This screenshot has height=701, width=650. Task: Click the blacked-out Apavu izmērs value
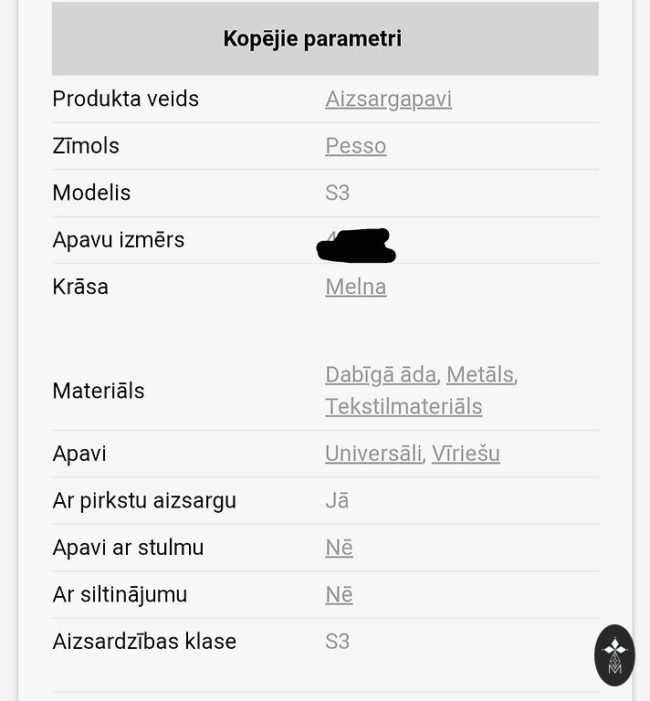(356, 246)
